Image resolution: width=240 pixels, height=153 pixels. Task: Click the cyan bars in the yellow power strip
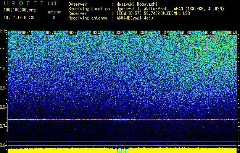click(x=123, y=151)
